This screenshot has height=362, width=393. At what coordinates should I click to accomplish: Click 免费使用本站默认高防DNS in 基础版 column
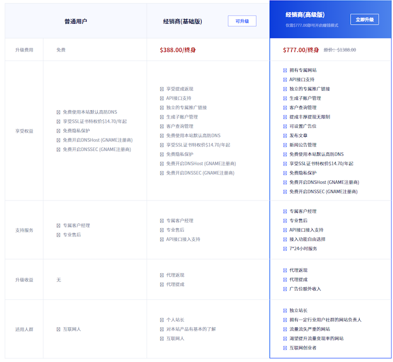193,136
